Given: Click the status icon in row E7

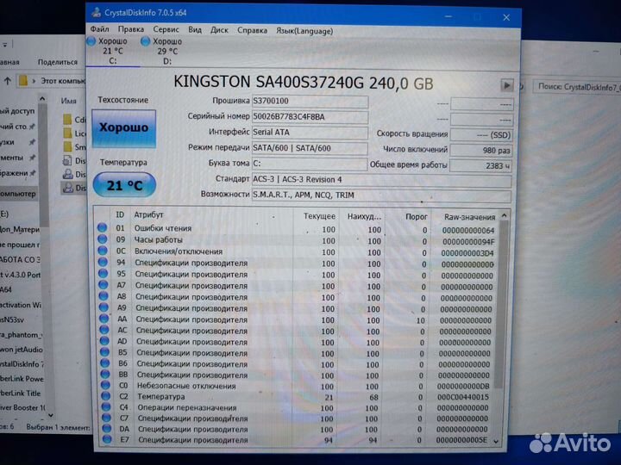Looking at the screenshot, I should (x=107, y=439).
